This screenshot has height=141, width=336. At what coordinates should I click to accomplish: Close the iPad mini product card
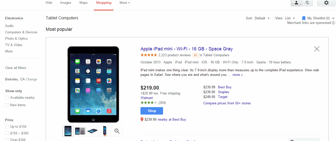317,49
